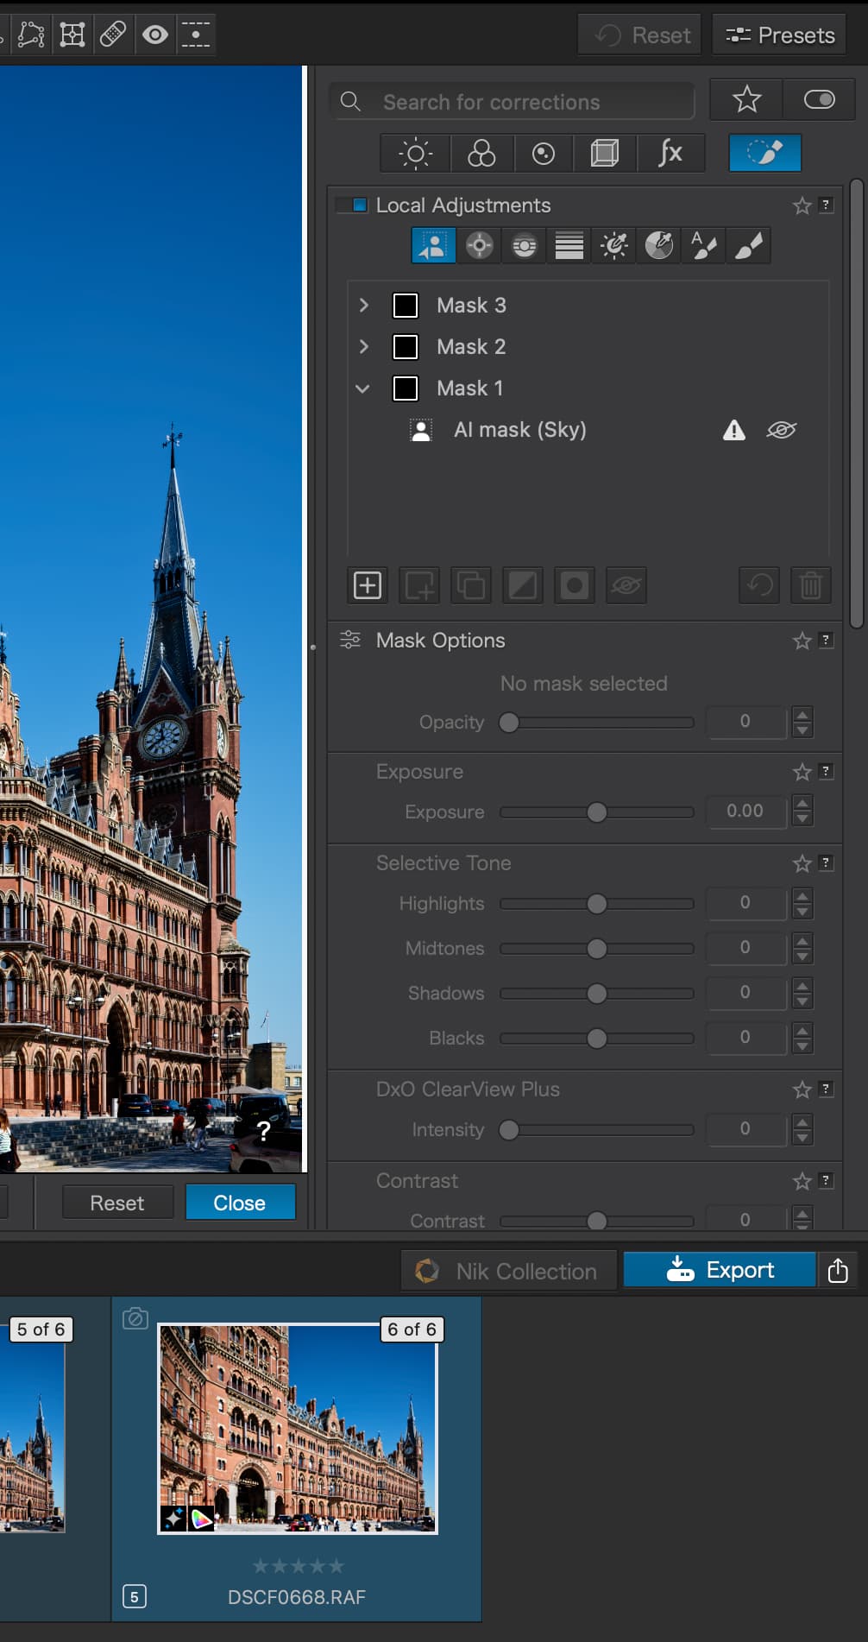Open the Light corrections sun tab
Image resolution: width=868 pixels, height=1642 pixels.
click(415, 154)
